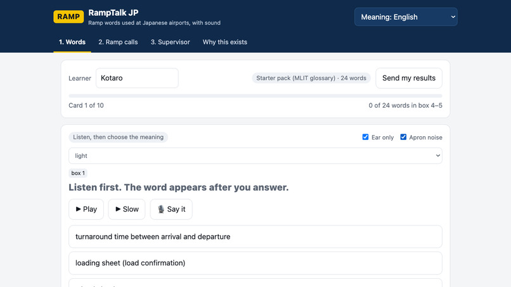Open the Meaning: English language dropdown
Viewport: 511px width, 287px height.
tap(406, 17)
